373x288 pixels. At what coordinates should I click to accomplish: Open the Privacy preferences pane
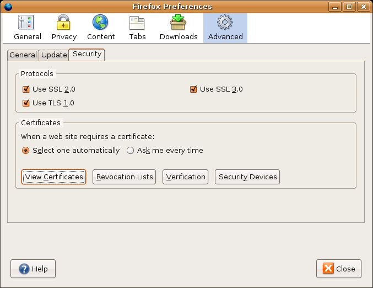pyautogui.click(x=64, y=28)
